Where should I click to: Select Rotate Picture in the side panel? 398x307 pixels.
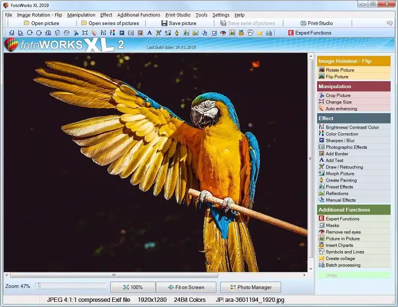click(x=354, y=70)
